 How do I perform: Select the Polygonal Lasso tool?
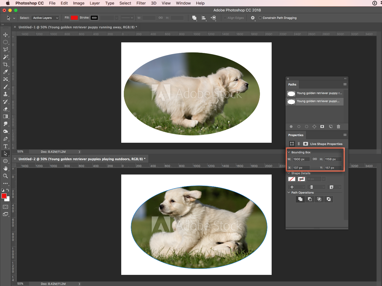tap(5, 50)
